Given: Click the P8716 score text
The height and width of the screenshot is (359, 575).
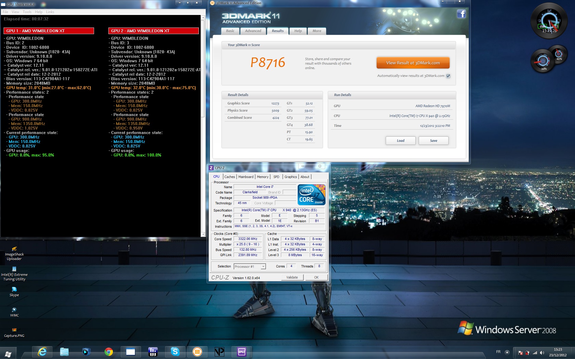Looking at the screenshot, I should pyautogui.click(x=267, y=63).
